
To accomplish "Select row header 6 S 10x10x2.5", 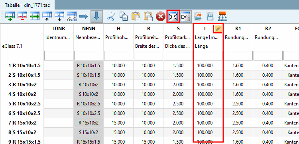I will point(22,113).
